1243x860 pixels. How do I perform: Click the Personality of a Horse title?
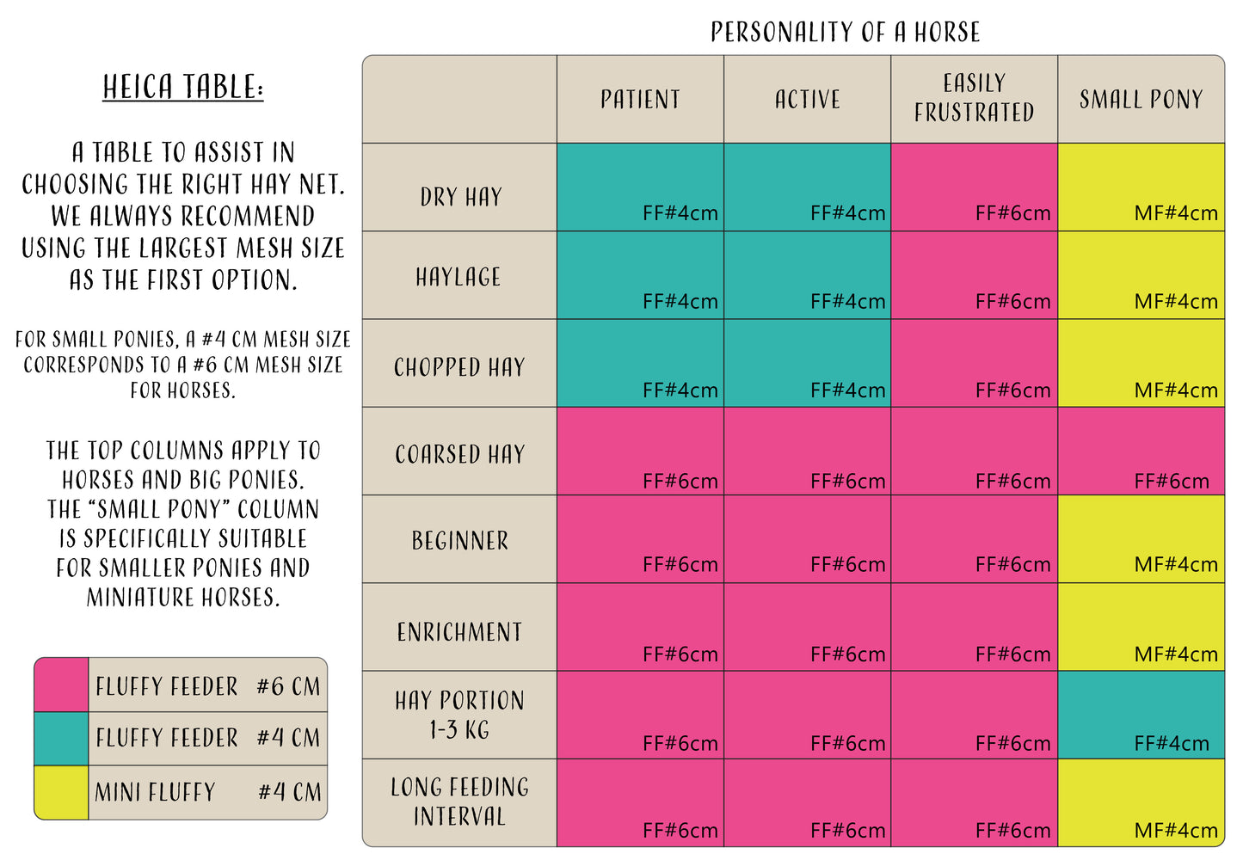click(845, 33)
